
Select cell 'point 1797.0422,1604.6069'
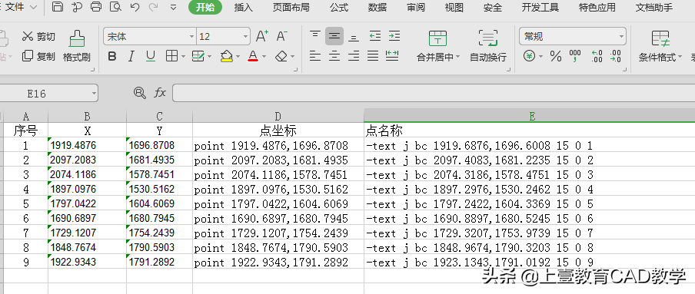[278, 203]
